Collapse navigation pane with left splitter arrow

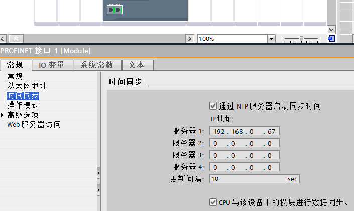pyautogui.click(x=98, y=173)
